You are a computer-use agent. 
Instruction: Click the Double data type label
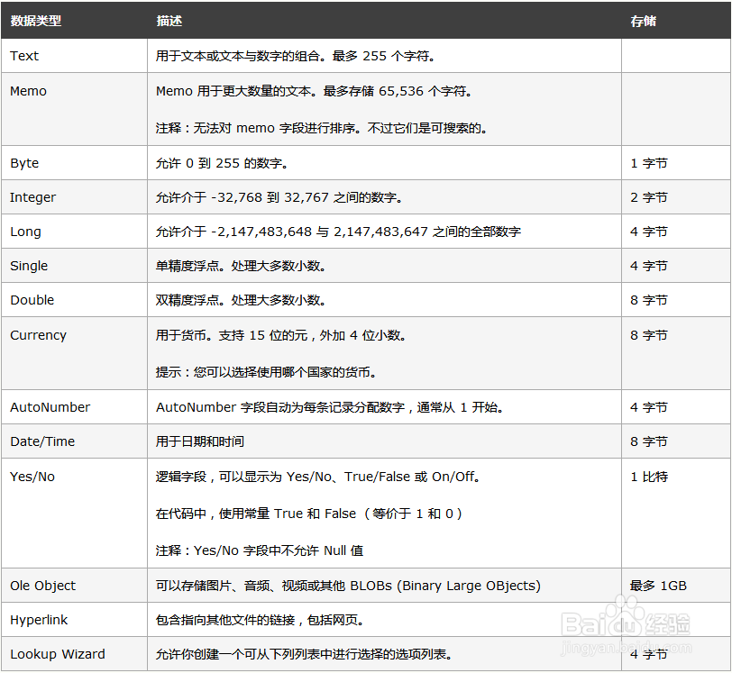29,300
